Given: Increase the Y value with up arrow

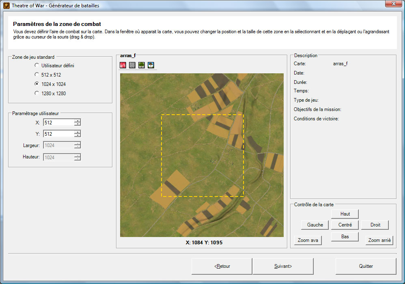Looking at the screenshot, I should [78, 132].
